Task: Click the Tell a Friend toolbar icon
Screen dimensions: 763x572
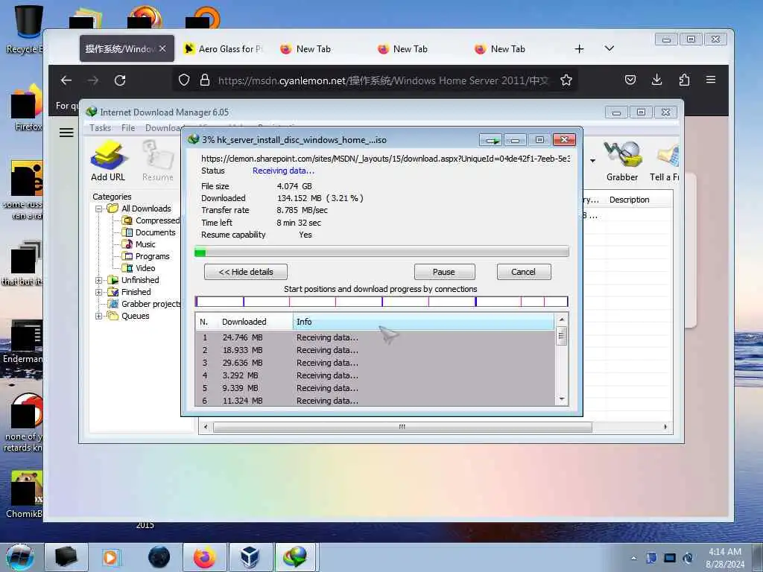Action: [x=665, y=161]
